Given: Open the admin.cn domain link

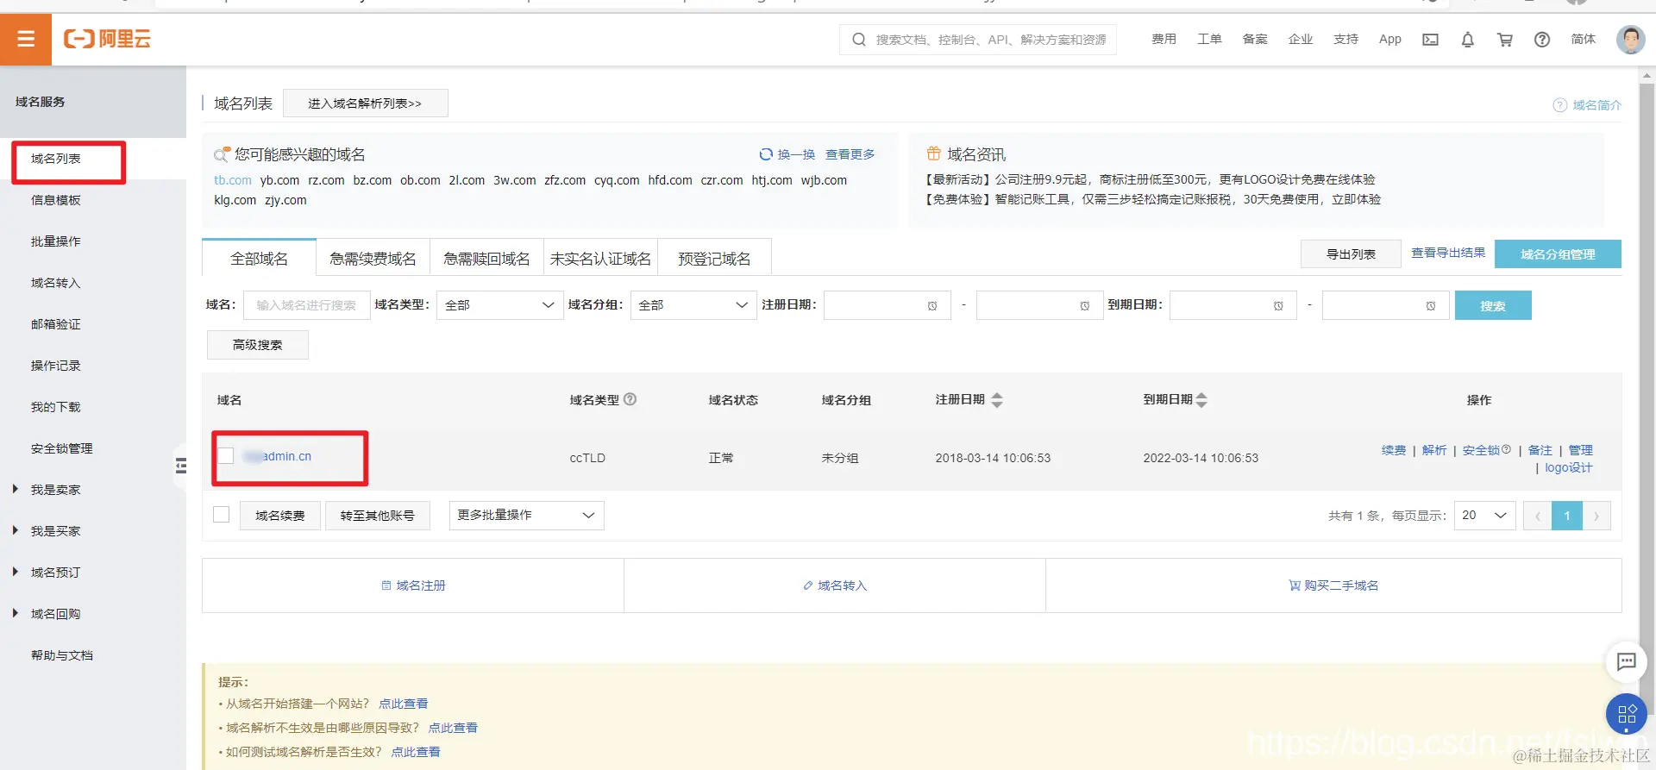Looking at the screenshot, I should pos(277,456).
